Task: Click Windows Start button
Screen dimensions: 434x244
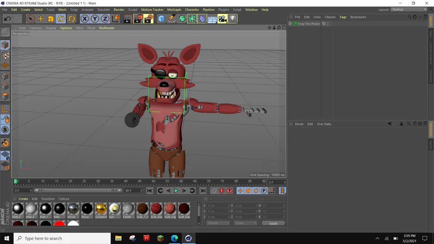Action: pos(7,238)
